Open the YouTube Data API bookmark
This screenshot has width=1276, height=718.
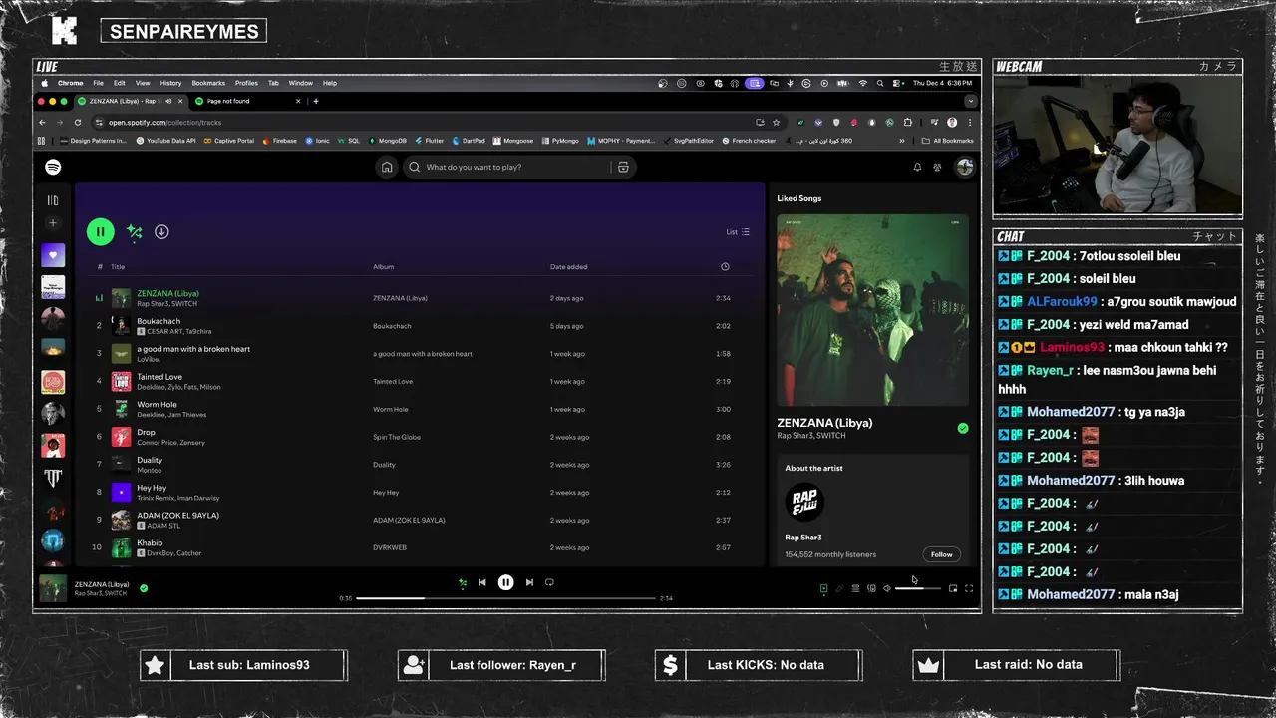(x=165, y=141)
